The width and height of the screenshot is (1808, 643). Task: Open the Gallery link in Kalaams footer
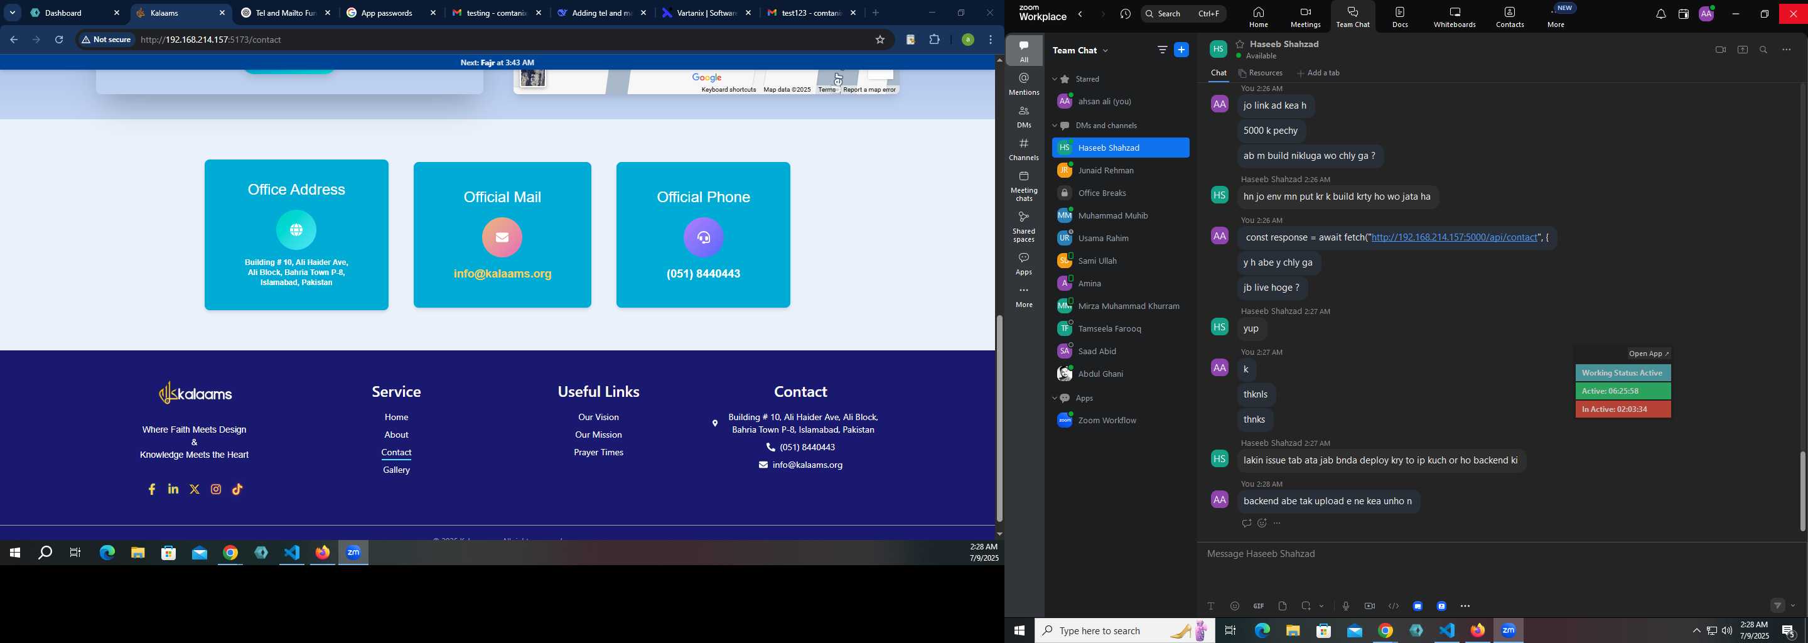(x=397, y=470)
